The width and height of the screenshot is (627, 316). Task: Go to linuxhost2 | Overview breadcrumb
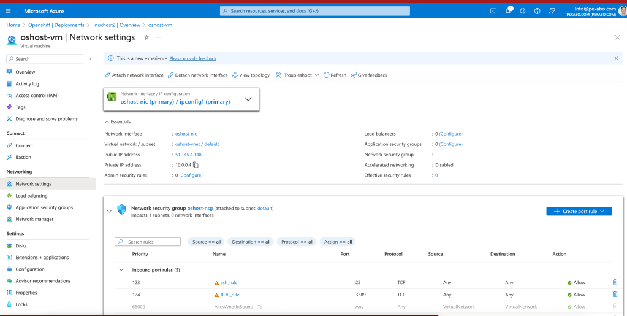click(x=116, y=25)
